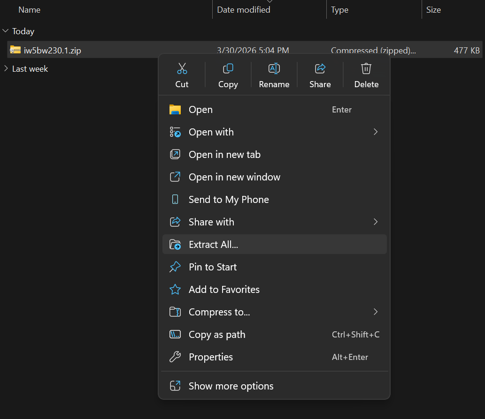Select Open in new tab

(224, 155)
